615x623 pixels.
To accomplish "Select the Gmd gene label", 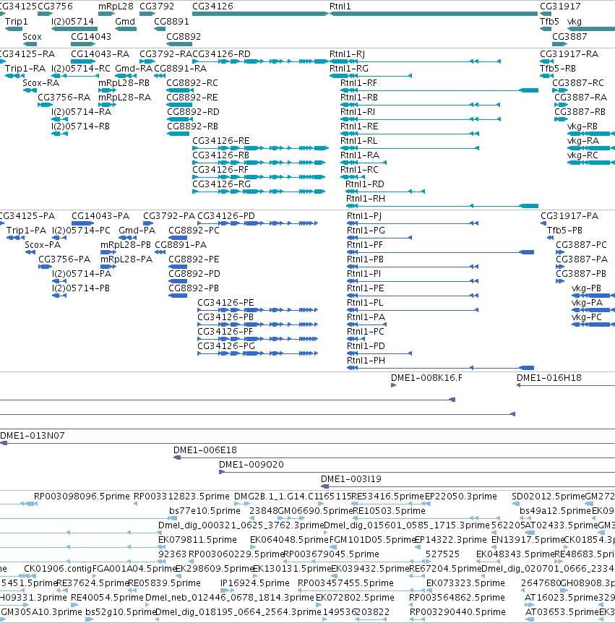I will 125,22.
